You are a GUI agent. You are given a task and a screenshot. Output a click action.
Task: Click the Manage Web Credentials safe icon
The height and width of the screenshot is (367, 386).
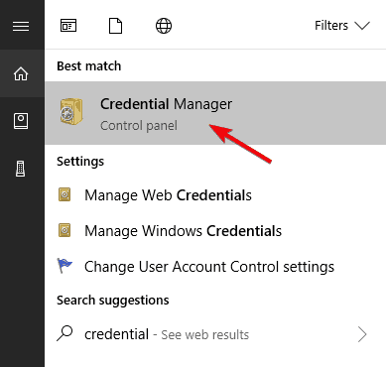pos(64,194)
